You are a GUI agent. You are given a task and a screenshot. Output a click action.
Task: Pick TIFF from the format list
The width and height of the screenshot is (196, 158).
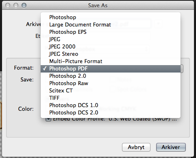coord(111,98)
